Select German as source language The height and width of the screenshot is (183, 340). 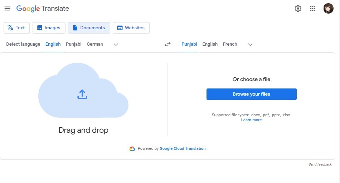click(x=95, y=44)
